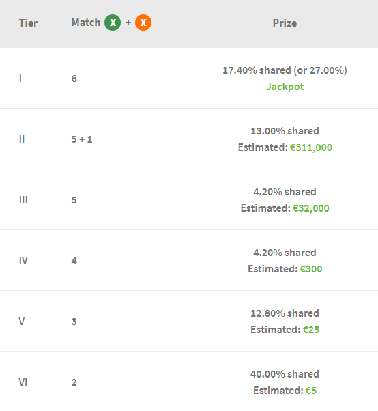This screenshot has height=411, width=378.
Task: Click the orange X bonus ball icon
Action: 143,23
